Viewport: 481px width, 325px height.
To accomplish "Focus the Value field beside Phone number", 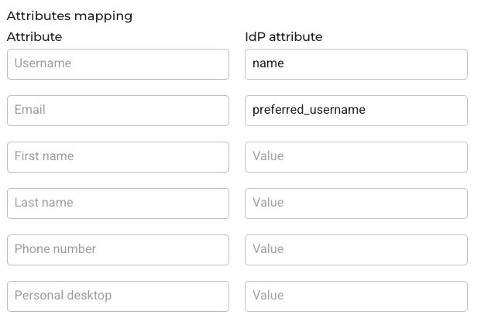I will (356, 250).
